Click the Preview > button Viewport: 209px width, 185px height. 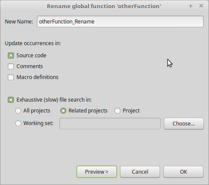pos(97,172)
